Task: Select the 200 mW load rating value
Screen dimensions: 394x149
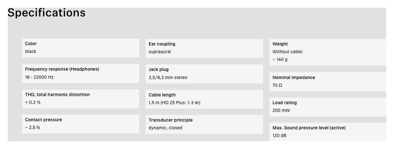Action: (281, 110)
